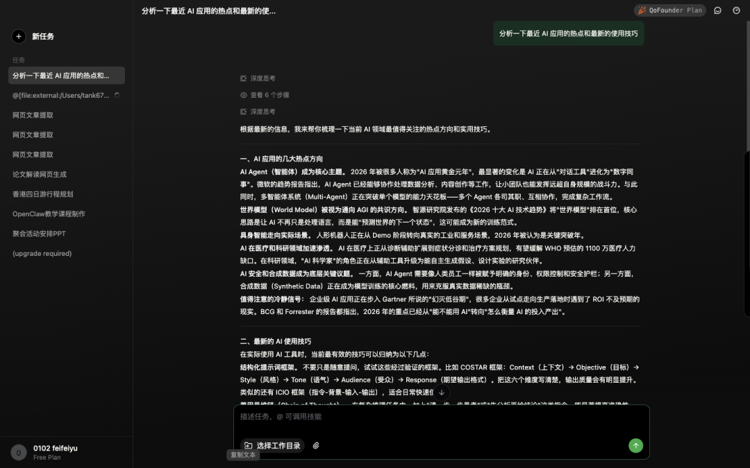Click the 复制文本 button
The width and height of the screenshot is (750, 468).
pyautogui.click(x=242, y=456)
